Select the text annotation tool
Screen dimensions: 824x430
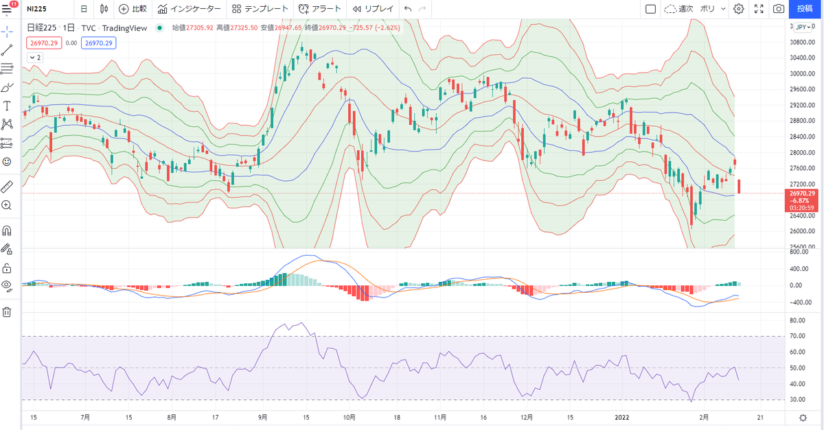7,106
